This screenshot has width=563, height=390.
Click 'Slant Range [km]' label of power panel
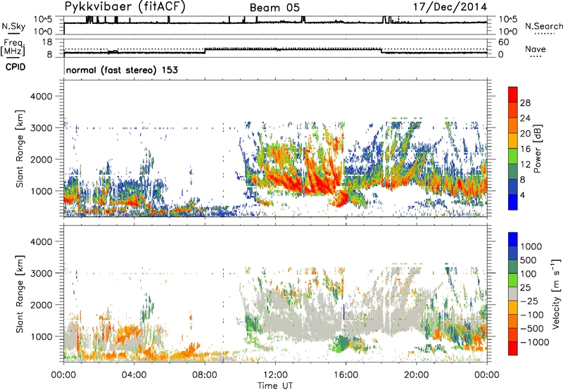pyautogui.click(x=20, y=149)
